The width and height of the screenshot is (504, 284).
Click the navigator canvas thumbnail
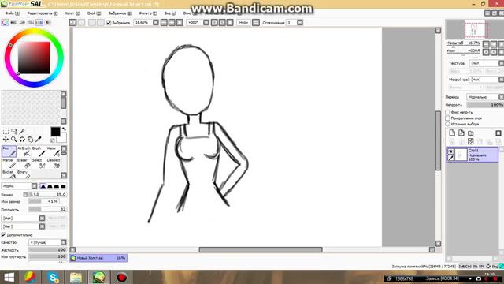tap(475, 30)
